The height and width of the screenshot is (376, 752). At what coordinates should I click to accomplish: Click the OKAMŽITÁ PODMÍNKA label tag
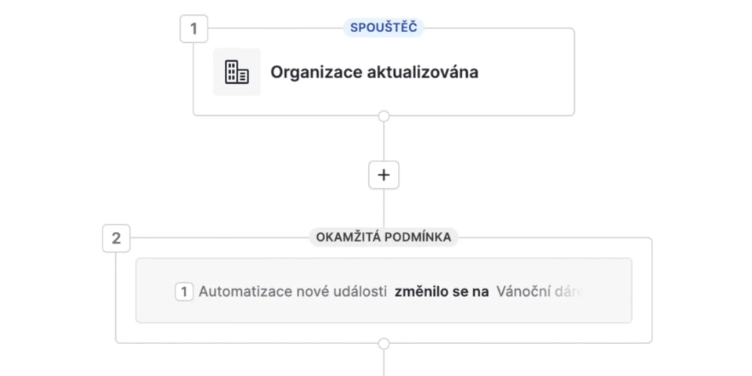pyautogui.click(x=384, y=237)
